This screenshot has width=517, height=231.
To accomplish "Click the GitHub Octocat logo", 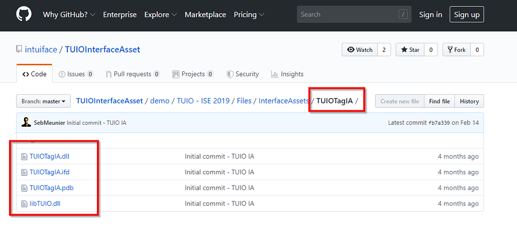I will 23,14.
